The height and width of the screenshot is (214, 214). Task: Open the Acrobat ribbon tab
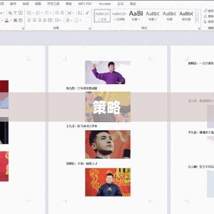[105, 4]
